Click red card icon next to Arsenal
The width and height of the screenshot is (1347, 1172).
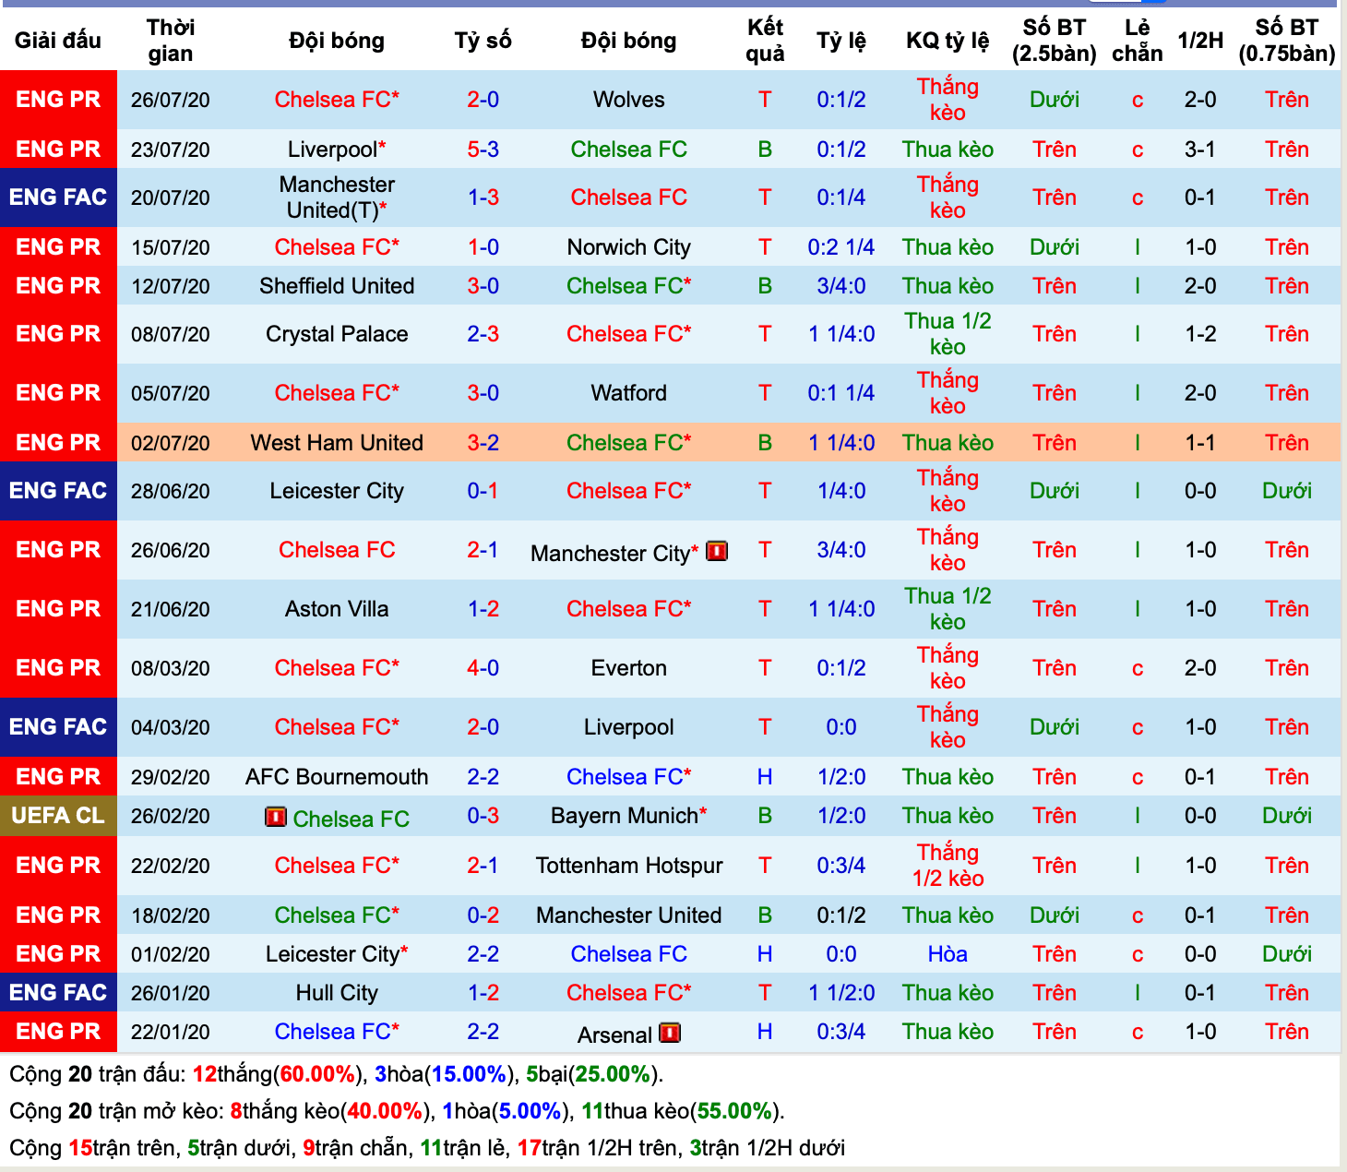pyautogui.click(x=670, y=1033)
